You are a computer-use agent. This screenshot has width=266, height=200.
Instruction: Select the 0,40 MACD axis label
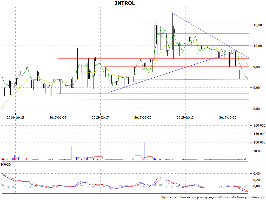256,174
